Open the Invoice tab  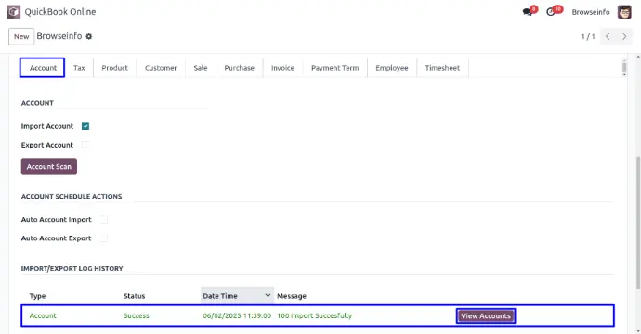(283, 68)
